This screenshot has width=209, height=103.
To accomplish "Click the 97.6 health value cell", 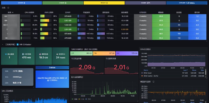I will [161, 21].
